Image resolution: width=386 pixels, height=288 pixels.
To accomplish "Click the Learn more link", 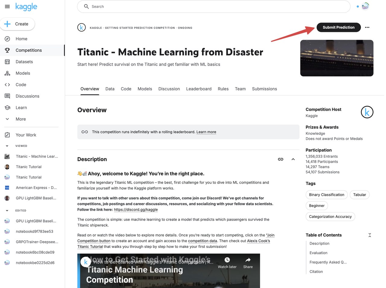I will point(206,132).
